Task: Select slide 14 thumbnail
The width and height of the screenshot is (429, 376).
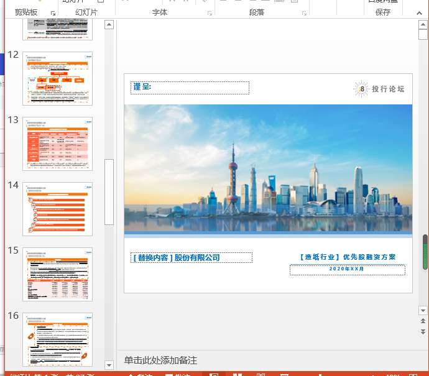Action: pos(57,209)
